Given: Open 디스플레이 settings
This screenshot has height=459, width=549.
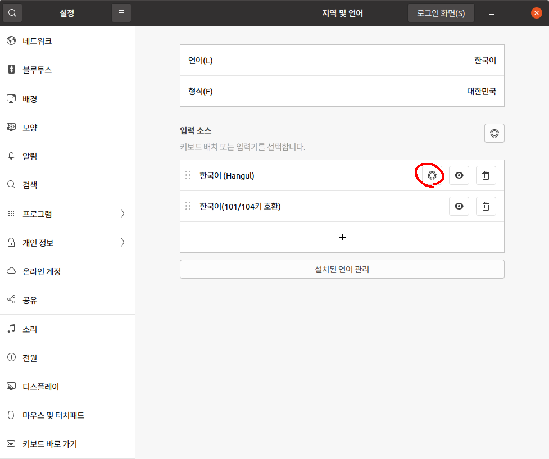Looking at the screenshot, I should pos(67,387).
